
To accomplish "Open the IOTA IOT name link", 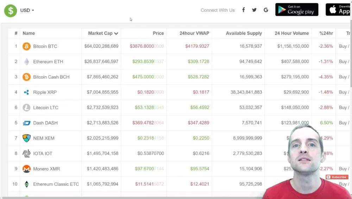I will [x=43, y=154].
